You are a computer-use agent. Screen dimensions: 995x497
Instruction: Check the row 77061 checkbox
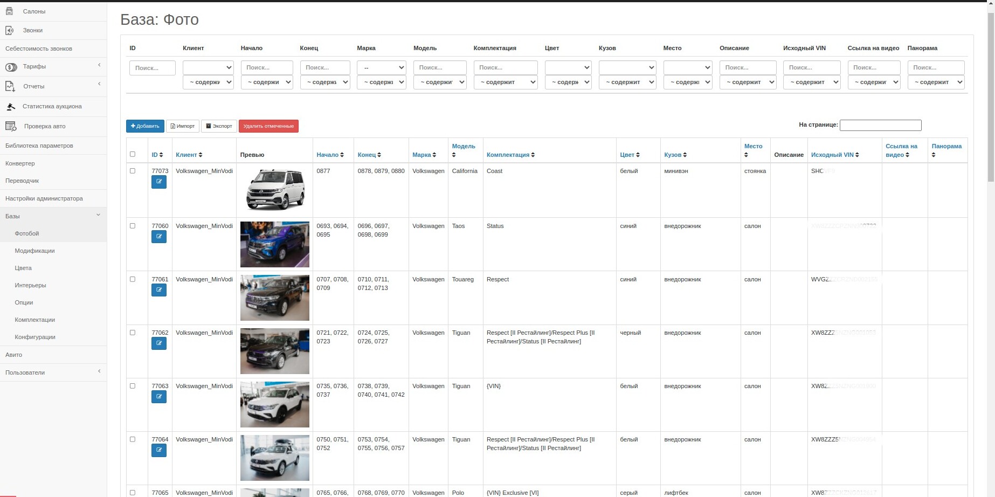coord(133,279)
